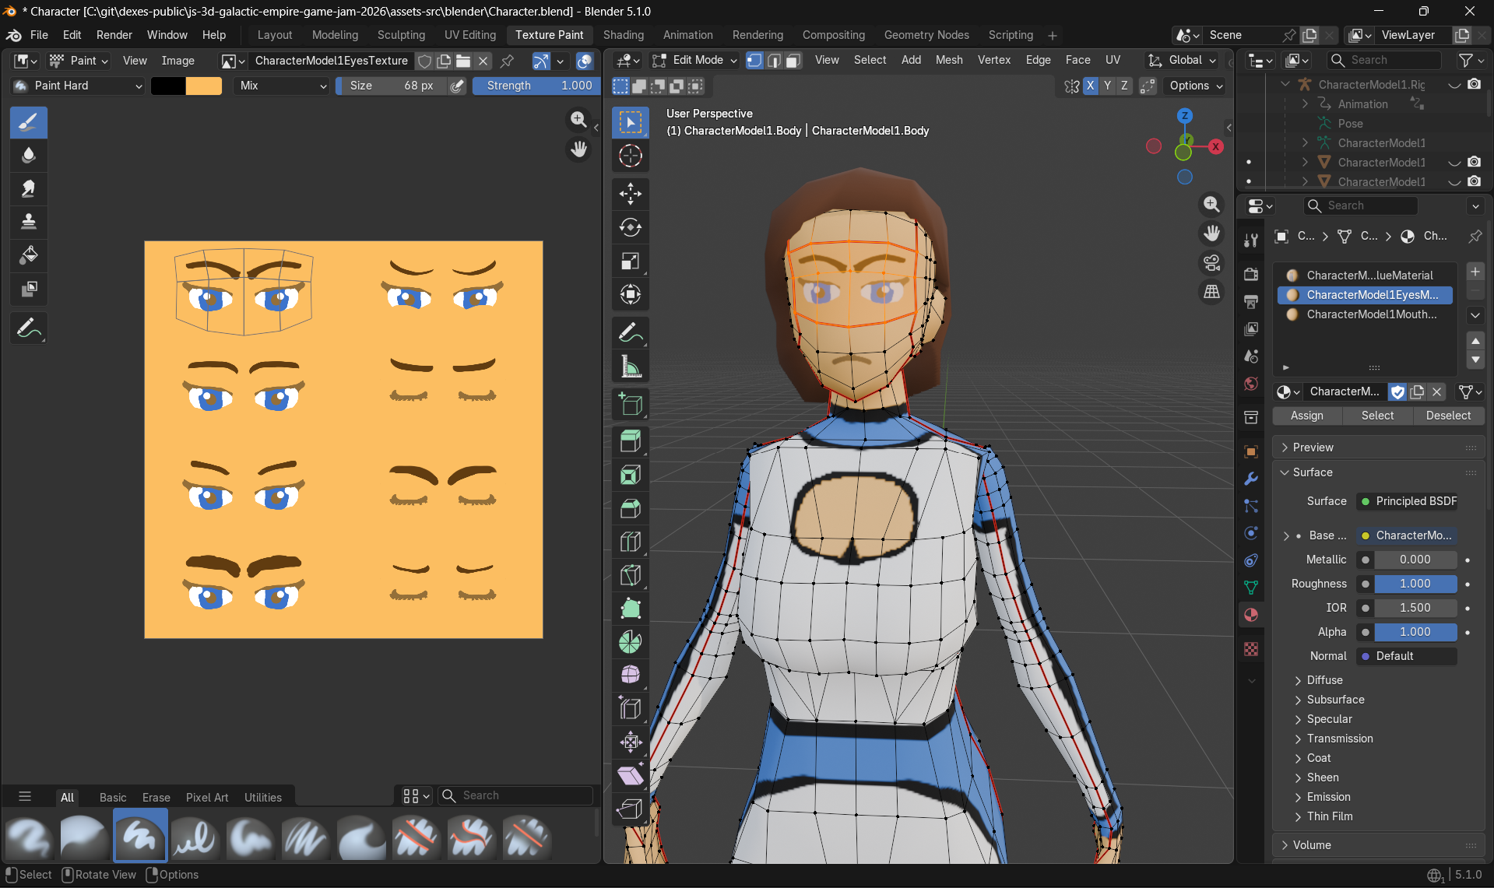The width and height of the screenshot is (1494, 888).
Task: Expand the Preview section in material properties
Action: click(x=1315, y=447)
